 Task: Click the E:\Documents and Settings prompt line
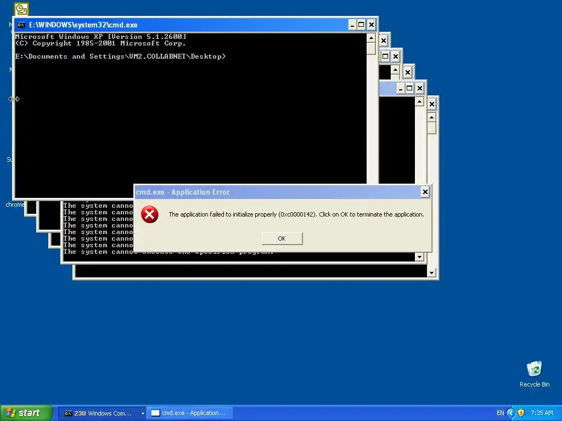[120, 56]
